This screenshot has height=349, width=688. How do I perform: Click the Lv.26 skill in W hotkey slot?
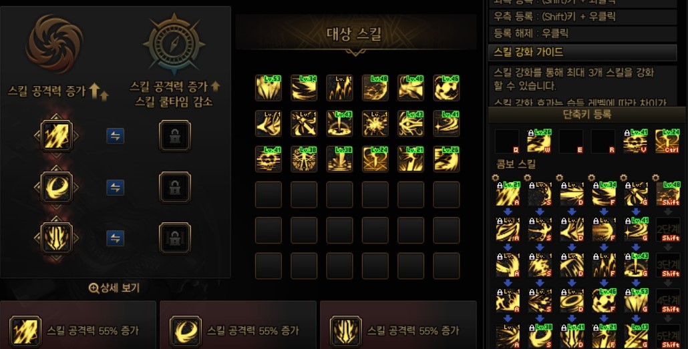pos(539,141)
